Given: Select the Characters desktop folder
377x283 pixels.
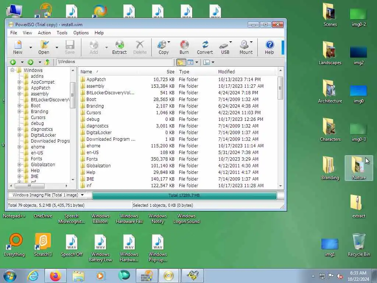Looking at the screenshot, I should coord(330,130).
